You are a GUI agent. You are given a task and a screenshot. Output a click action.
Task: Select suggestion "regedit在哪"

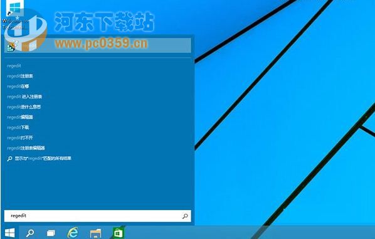point(18,87)
